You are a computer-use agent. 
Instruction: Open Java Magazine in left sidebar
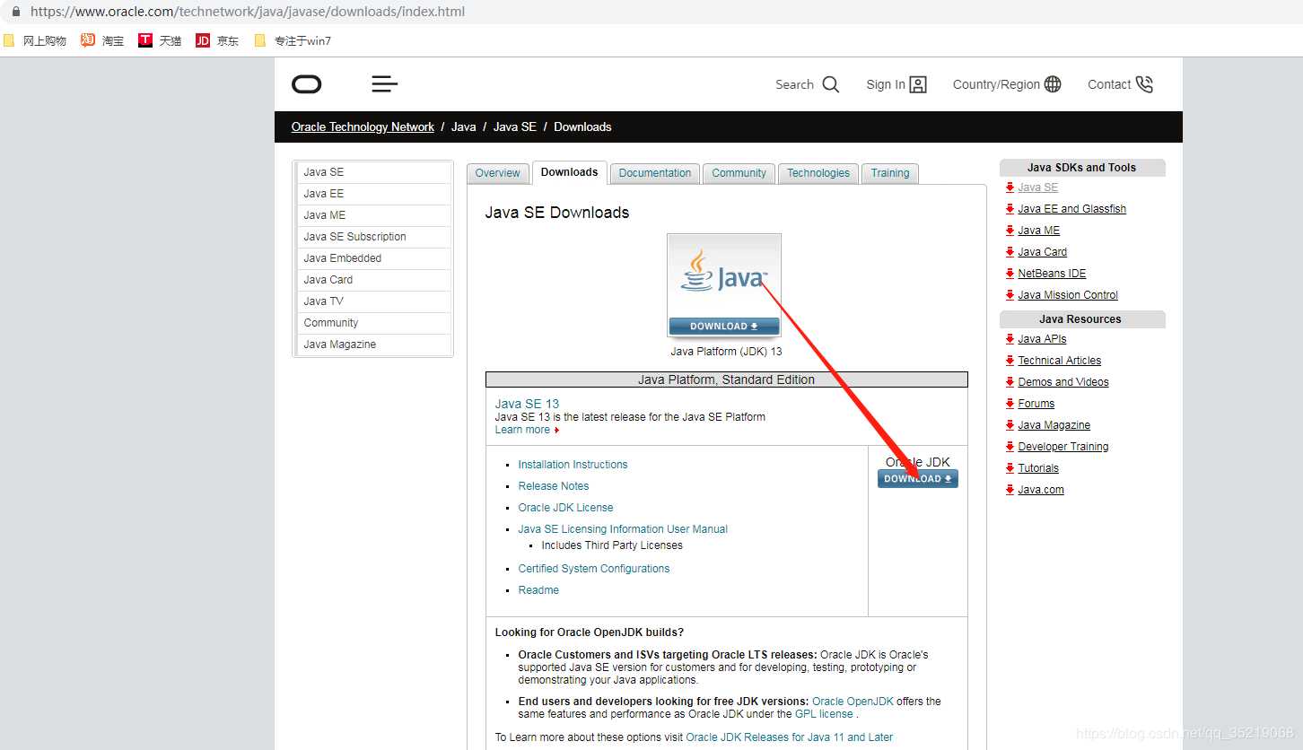[374, 344]
